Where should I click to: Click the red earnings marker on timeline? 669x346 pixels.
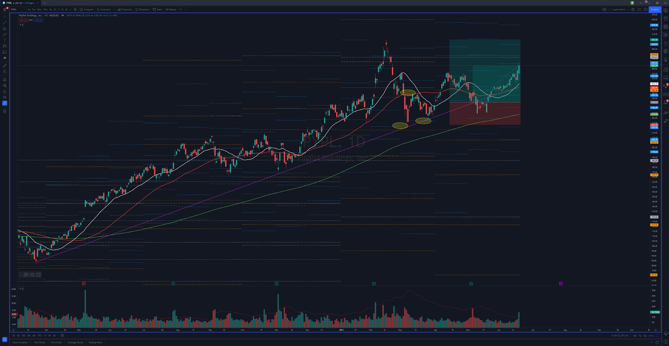pyautogui.click(x=84, y=283)
